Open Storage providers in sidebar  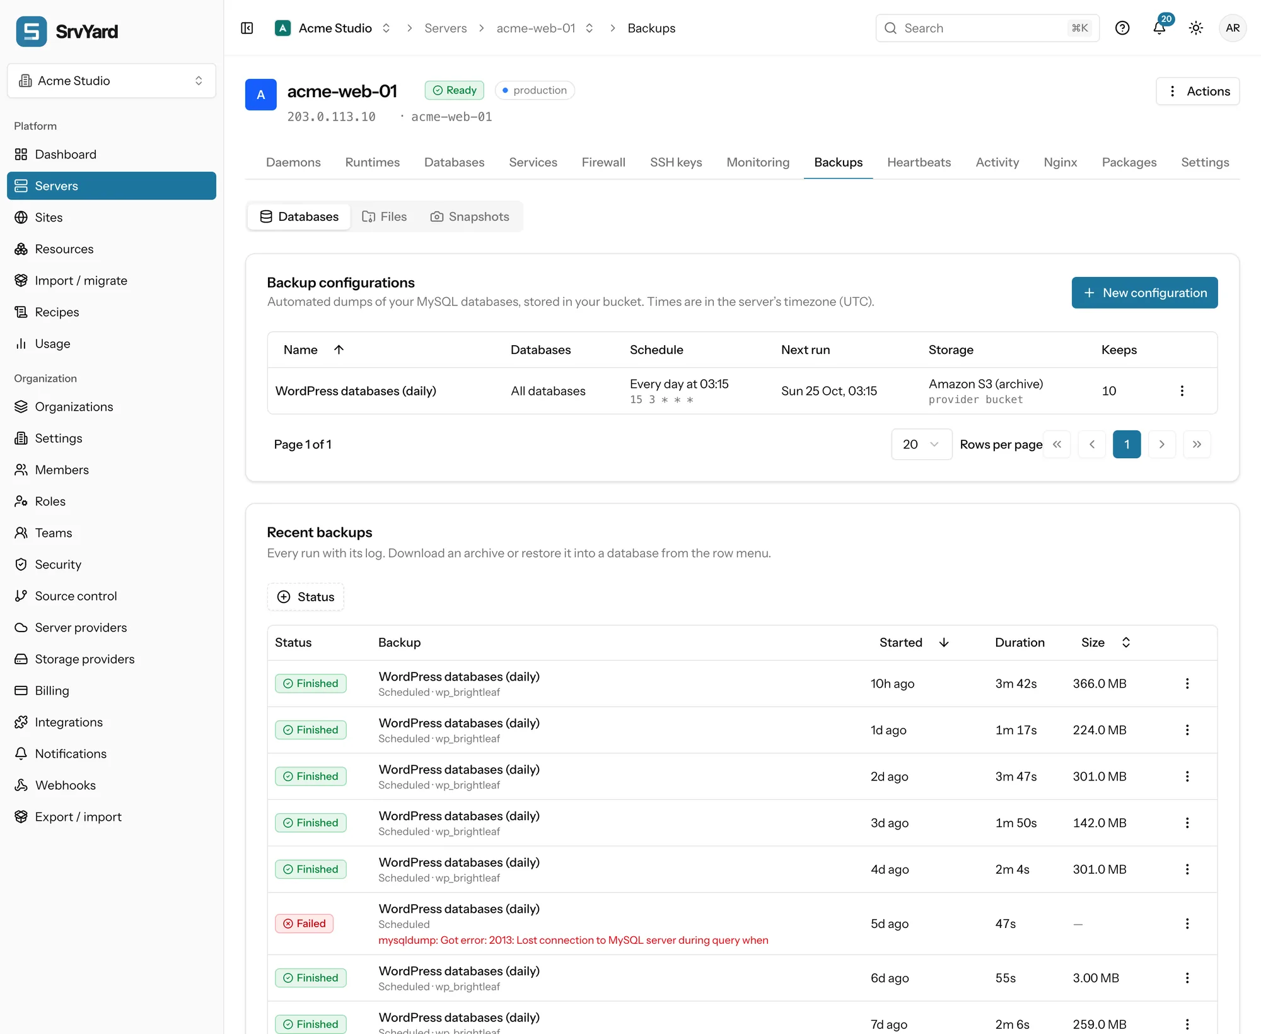[112, 659]
